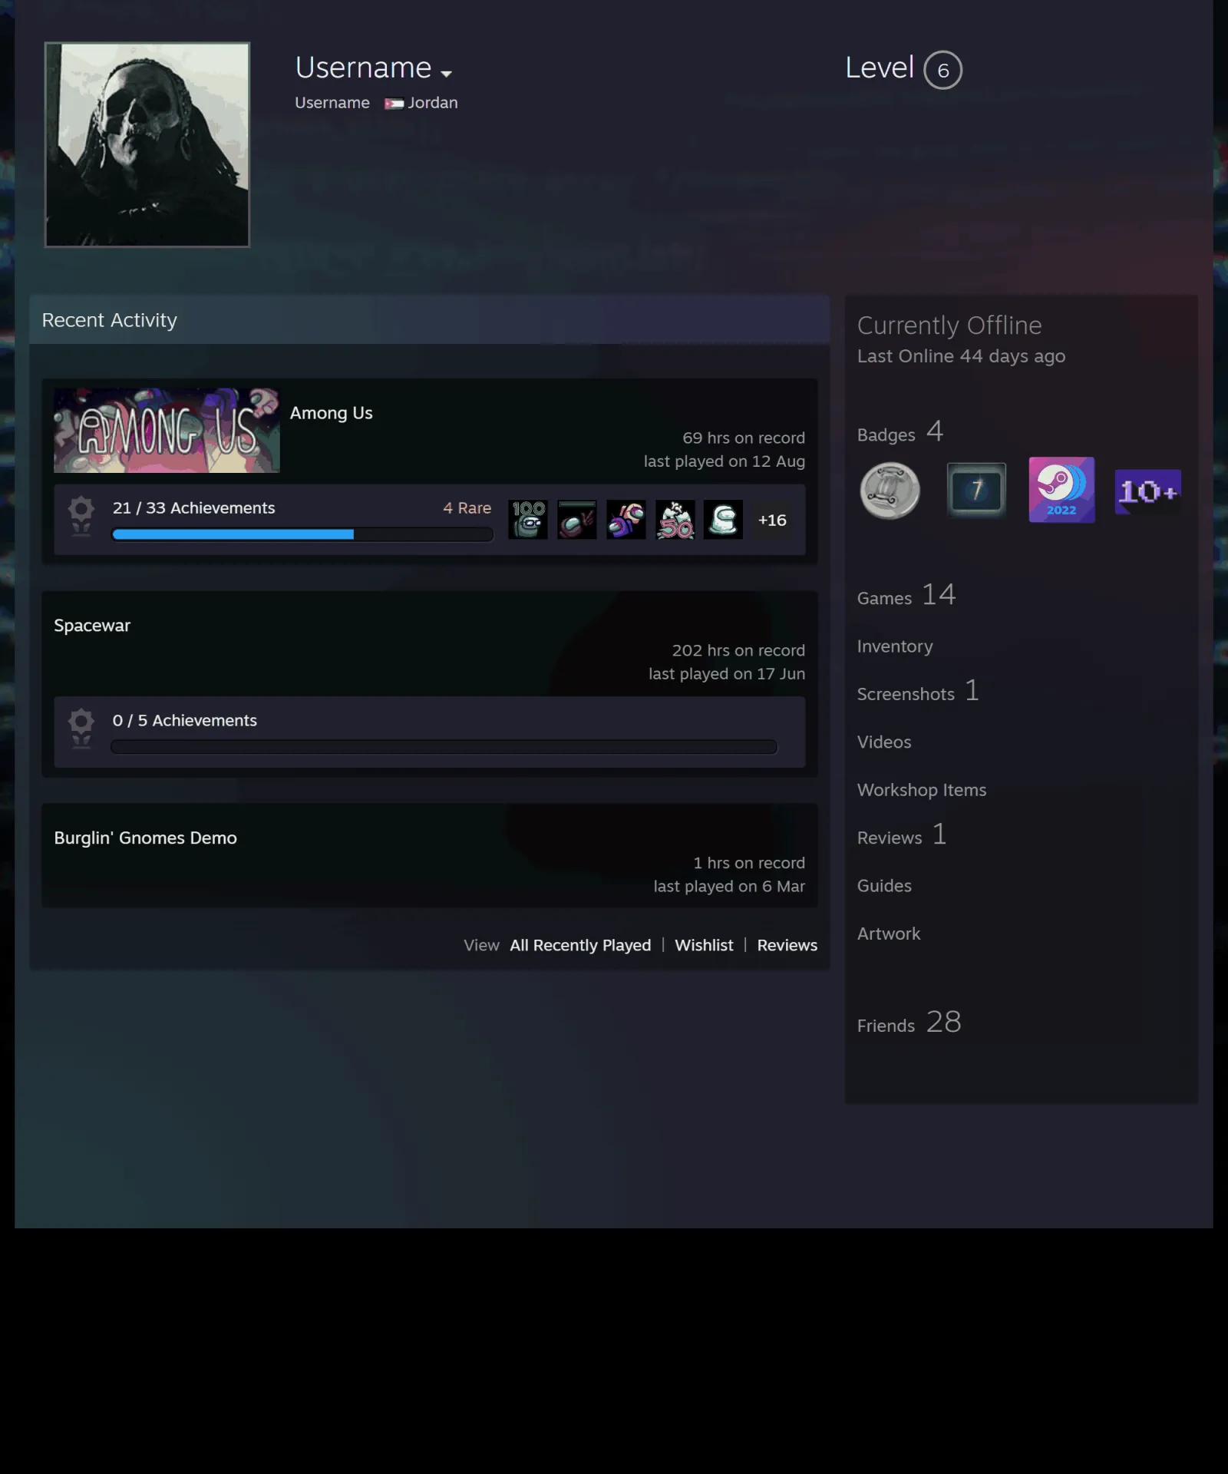Click the Recent Activity header
Viewport: 1228px width, 1474px height.
tap(429, 319)
